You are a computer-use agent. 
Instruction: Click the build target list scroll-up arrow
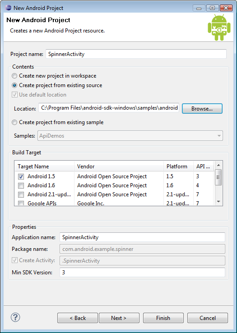218,165
